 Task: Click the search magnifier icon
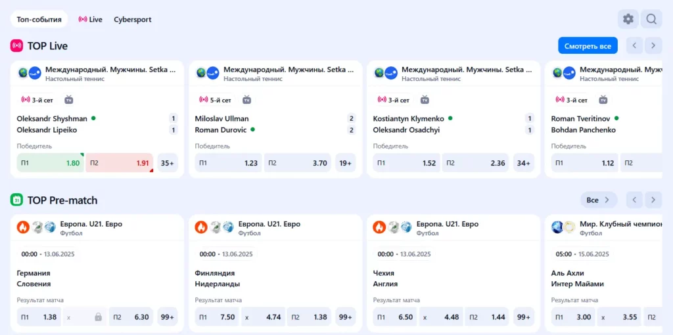coord(651,19)
